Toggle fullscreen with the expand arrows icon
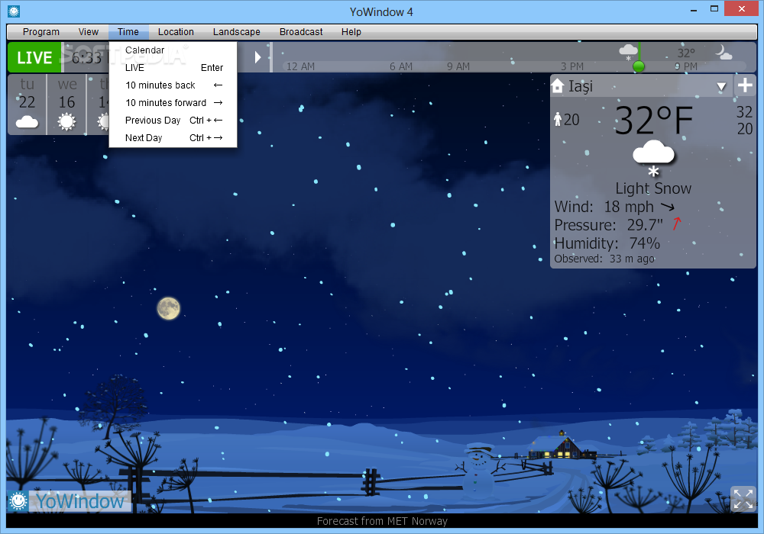764x534 pixels. pyautogui.click(x=743, y=499)
